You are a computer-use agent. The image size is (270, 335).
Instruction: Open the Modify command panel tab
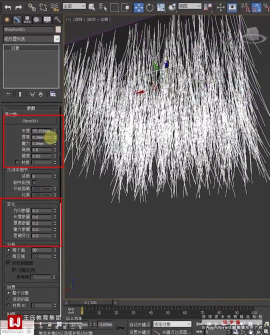tap(17, 20)
